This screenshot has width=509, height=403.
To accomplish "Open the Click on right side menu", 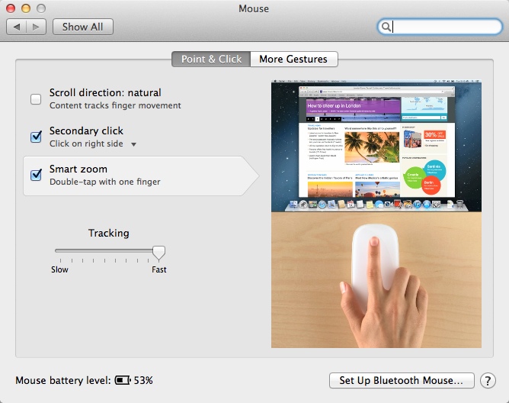I will pyautogui.click(x=93, y=143).
